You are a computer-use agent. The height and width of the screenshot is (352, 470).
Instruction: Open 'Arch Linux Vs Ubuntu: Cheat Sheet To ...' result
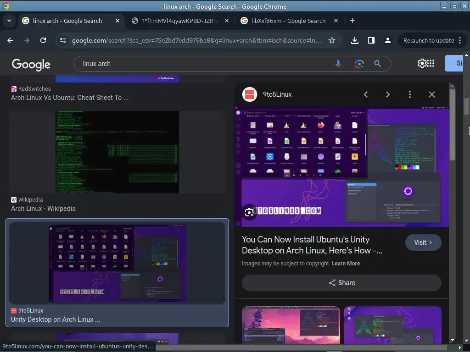pos(70,98)
